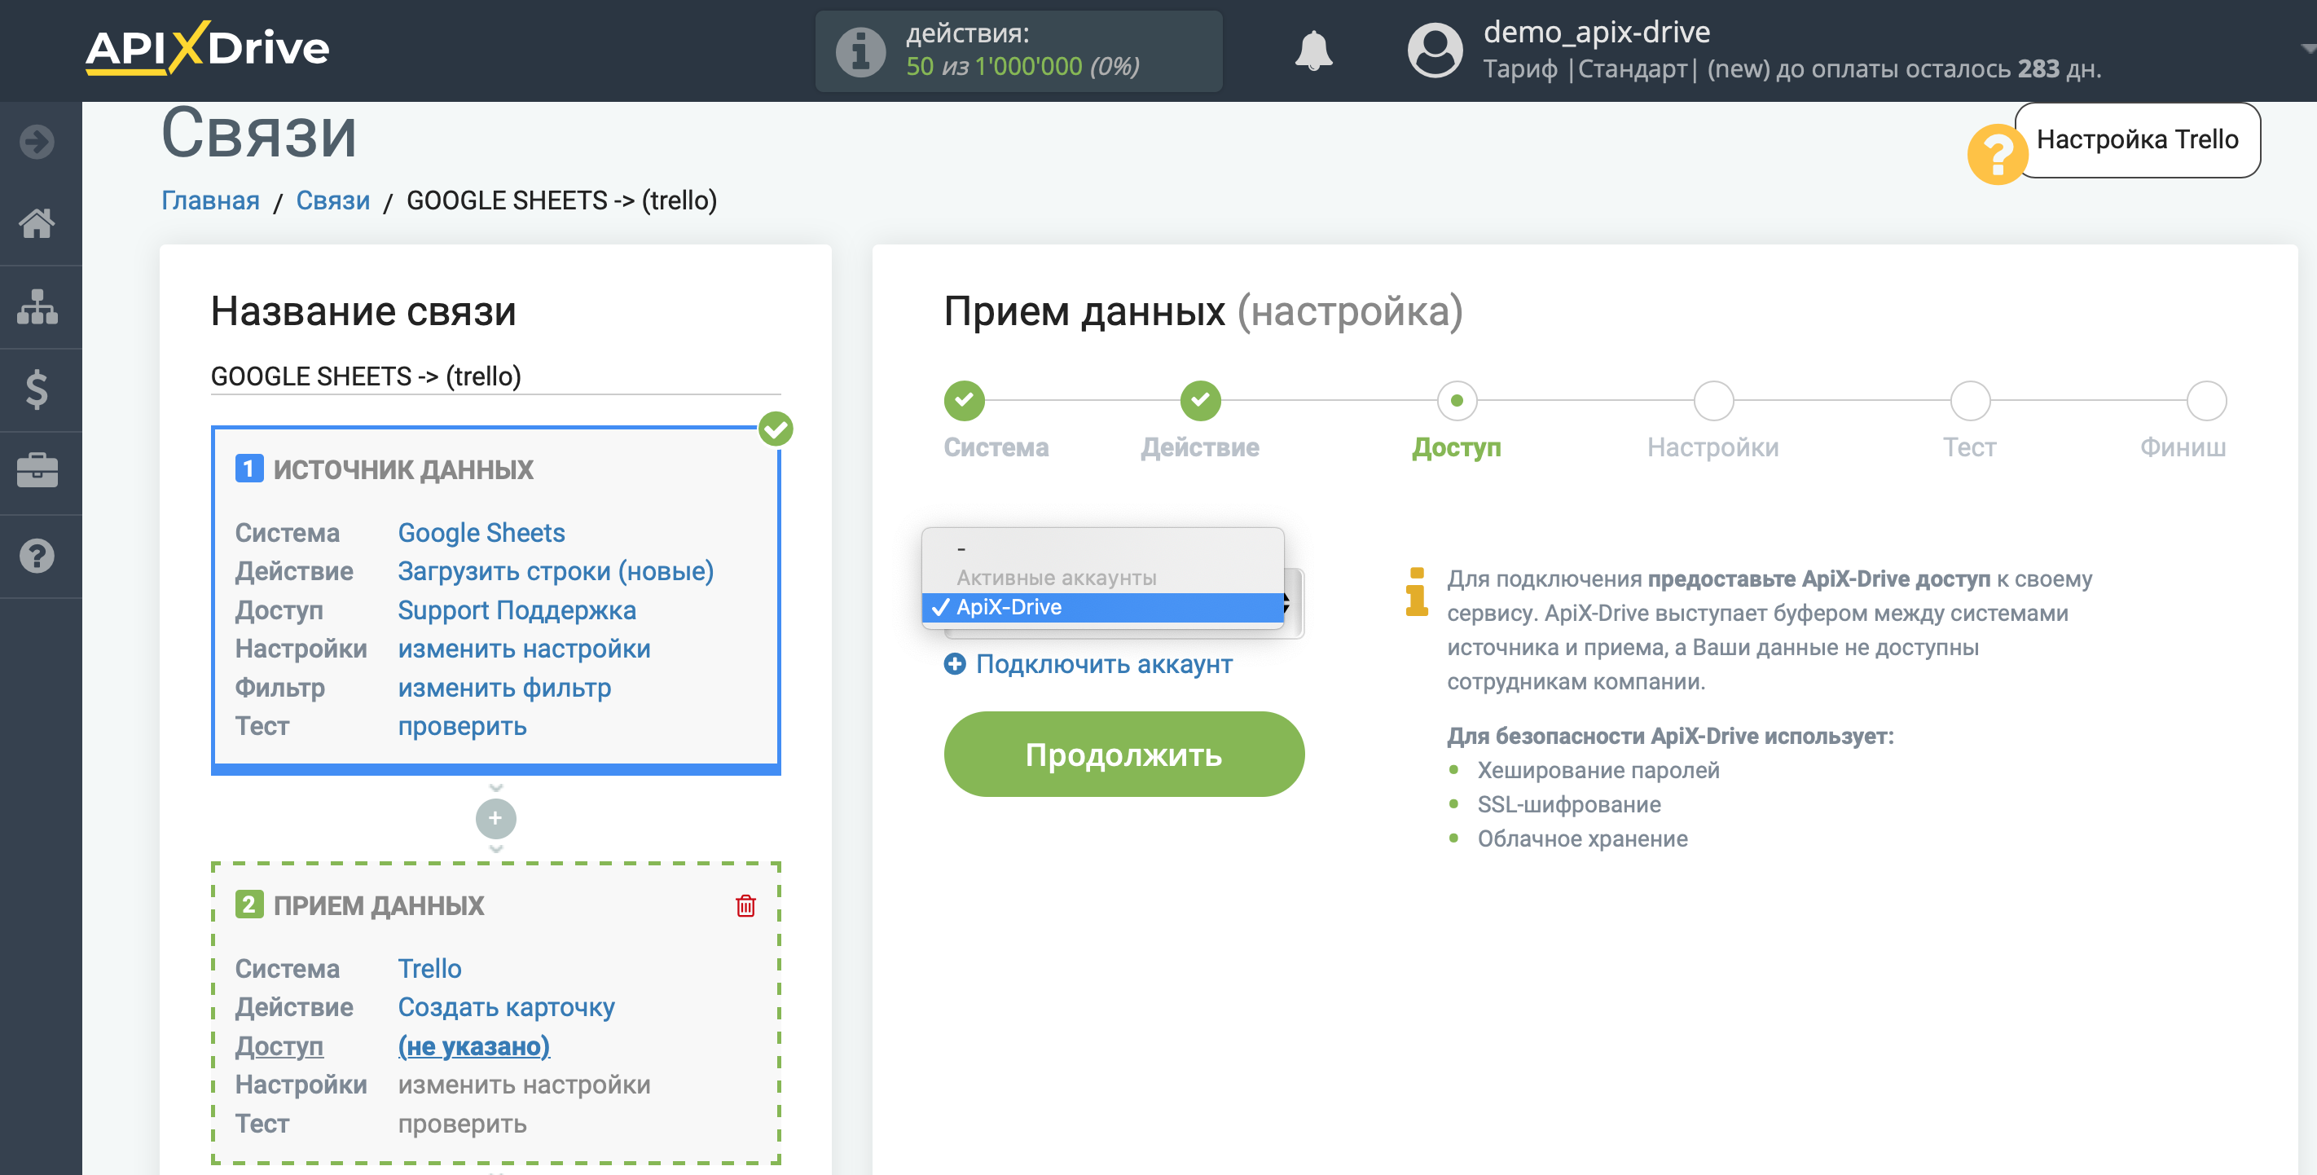Open help question icon in sidebar
The height and width of the screenshot is (1175, 2317).
(37, 556)
